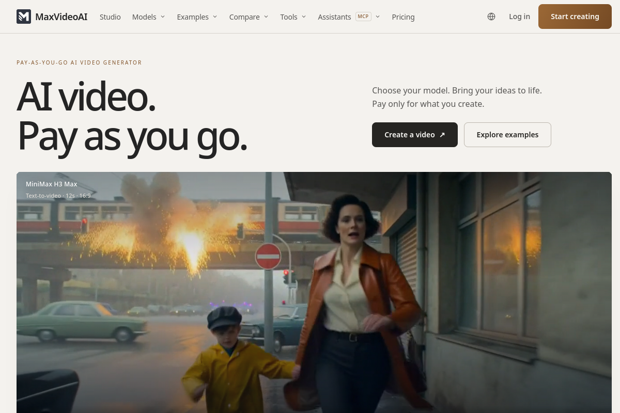Screen dimensions: 620x413
Task: Click the MaxVideoAI logo icon
Action: tap(24, 17)
